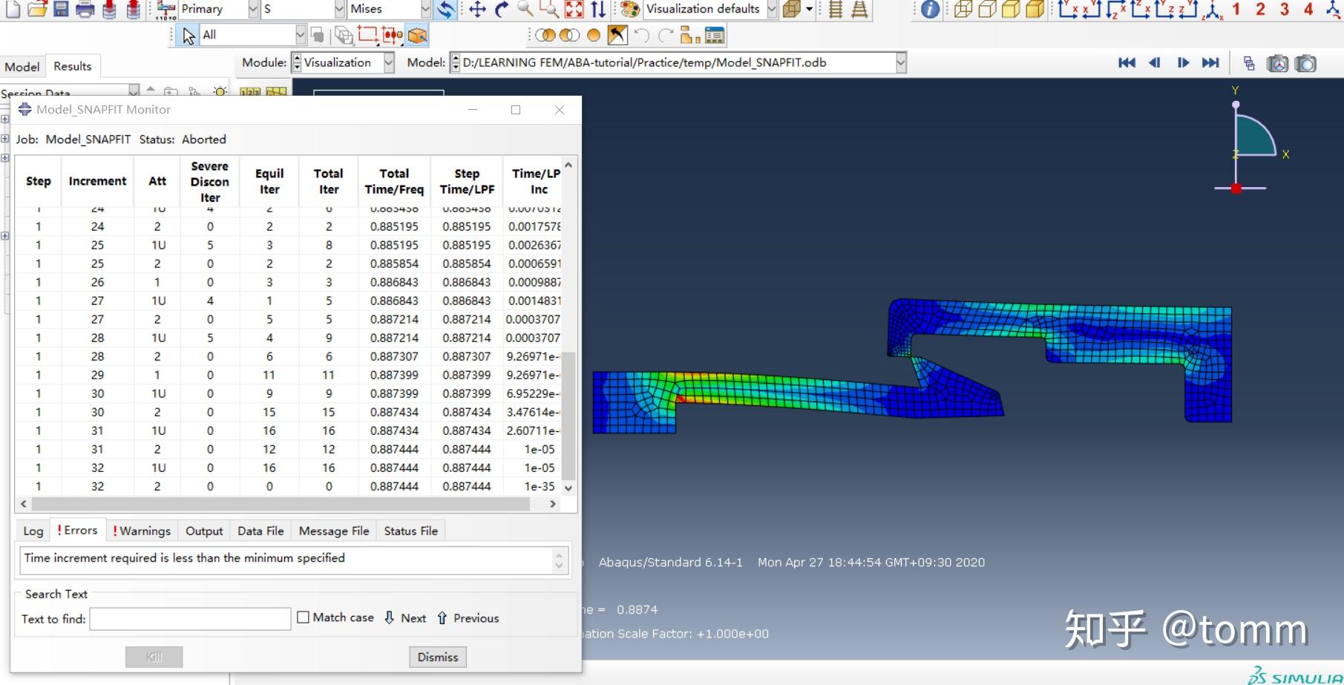This screenshot has height=685, width=1344.
Task: Click Previous in Search Text
Action: pyautogui.click(x=468, y=617)
